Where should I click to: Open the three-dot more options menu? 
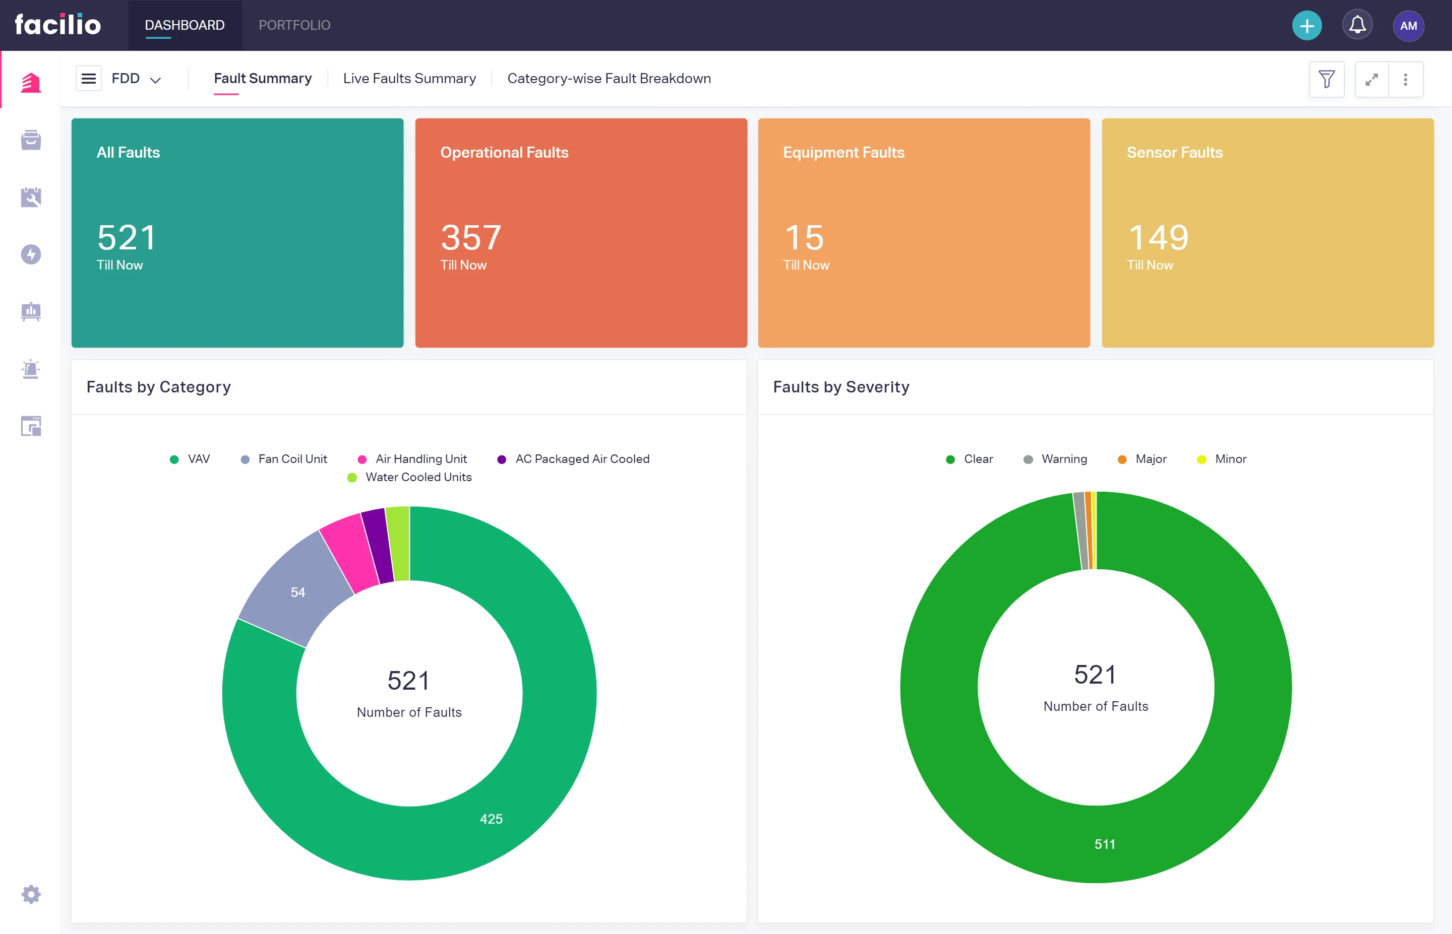click(x=1405, y=79)
